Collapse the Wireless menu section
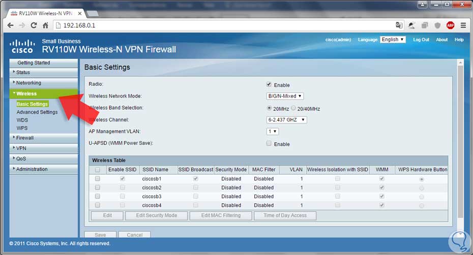 click(x=44, y=94)
